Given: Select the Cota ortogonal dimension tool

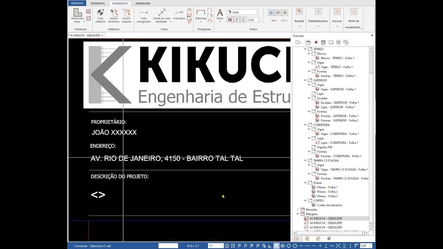Looking at the screenshot, I should pyautogui.click(x=144, y=16).
